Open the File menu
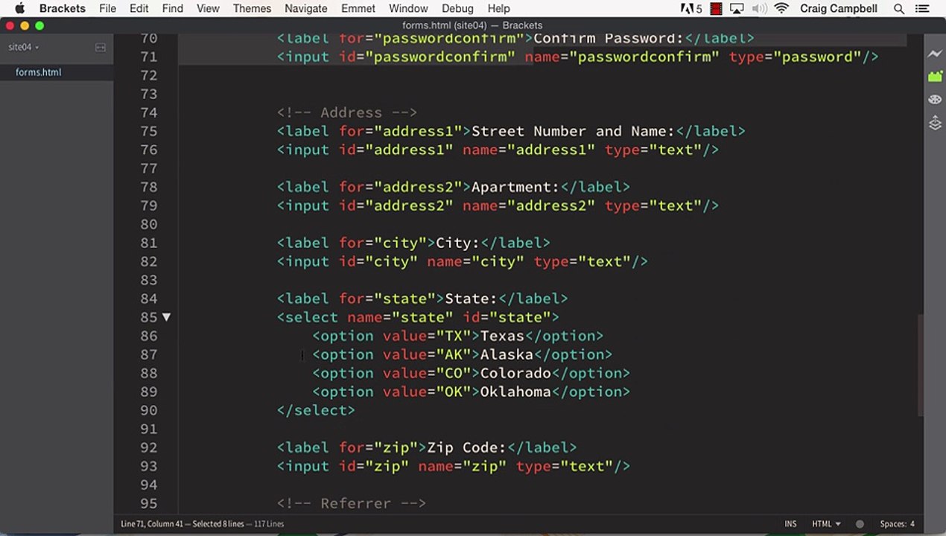946x536 pixels. (107, 9)
